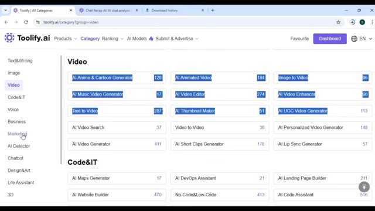Close the Download history tab
The height and width of the screenshot is (211, 375).
pos(203,11)
